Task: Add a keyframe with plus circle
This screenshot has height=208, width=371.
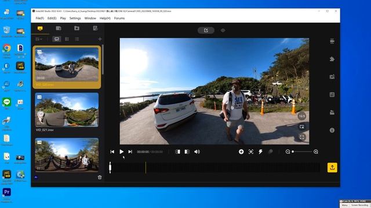Action: 241,151
